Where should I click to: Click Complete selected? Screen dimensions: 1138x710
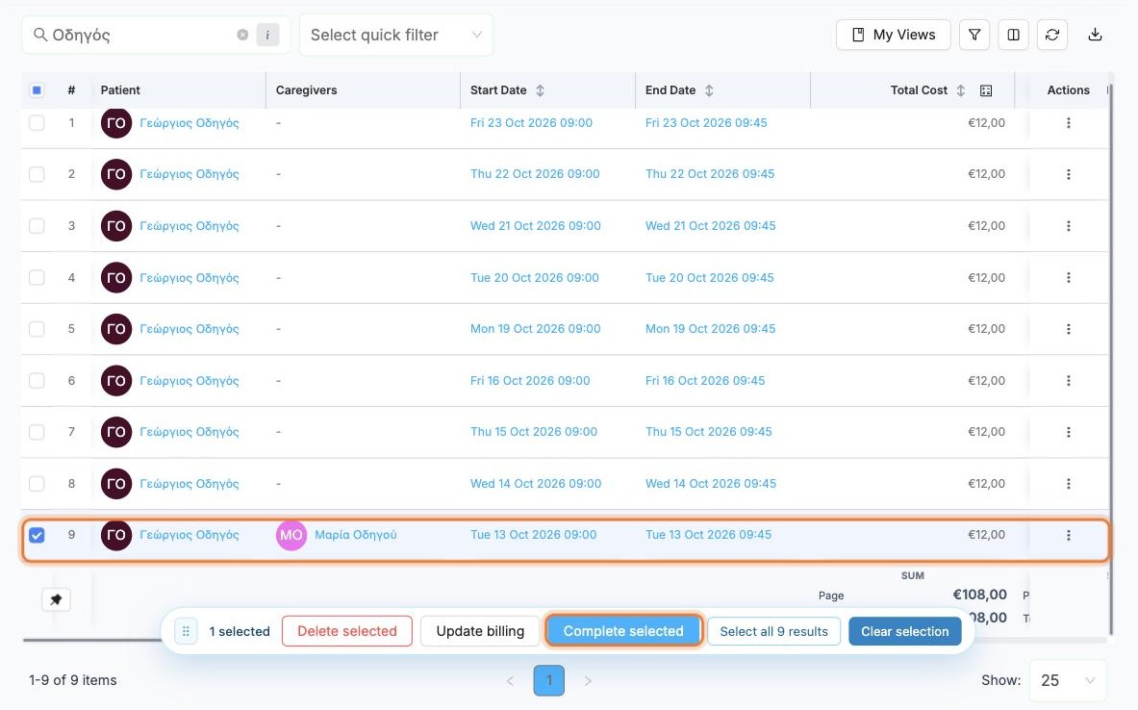[623, 631]
